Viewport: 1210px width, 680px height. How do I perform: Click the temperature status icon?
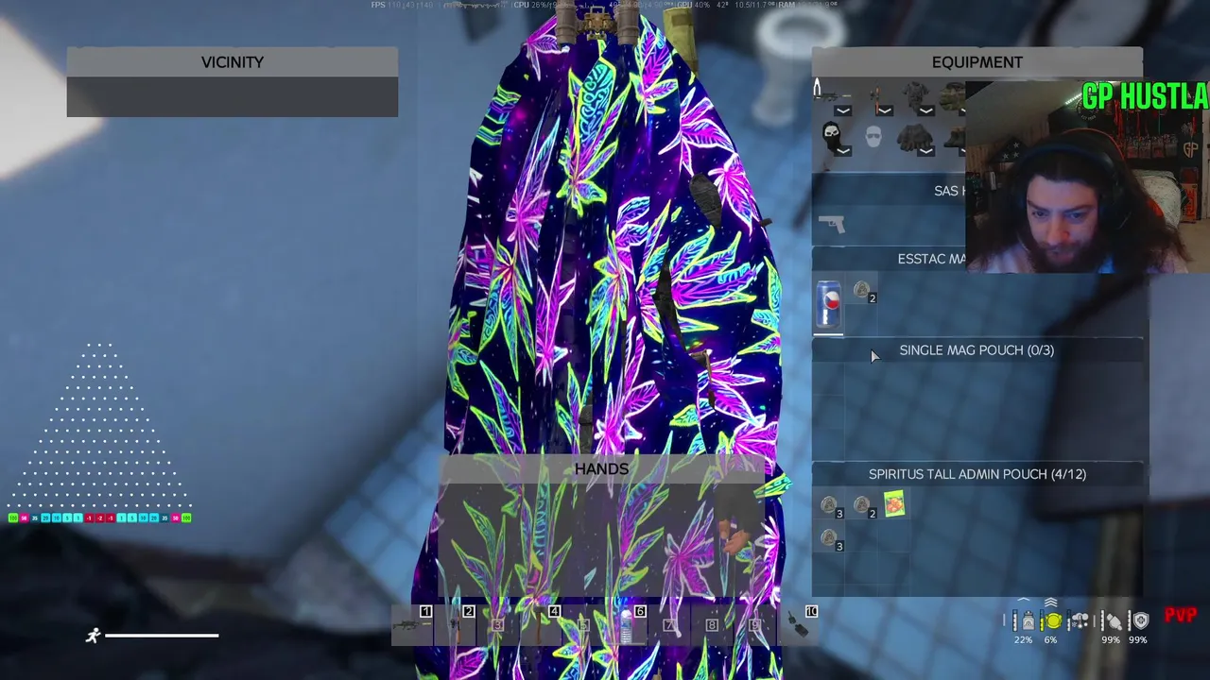click(1080, 620)
